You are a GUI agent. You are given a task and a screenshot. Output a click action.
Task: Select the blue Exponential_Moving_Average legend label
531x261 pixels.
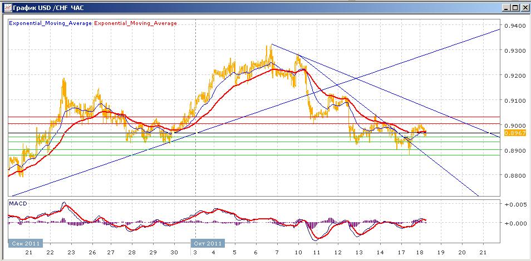50,23
